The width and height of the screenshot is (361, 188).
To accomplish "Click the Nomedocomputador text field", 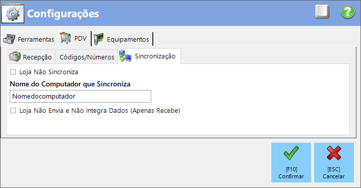I will point(80,97).
